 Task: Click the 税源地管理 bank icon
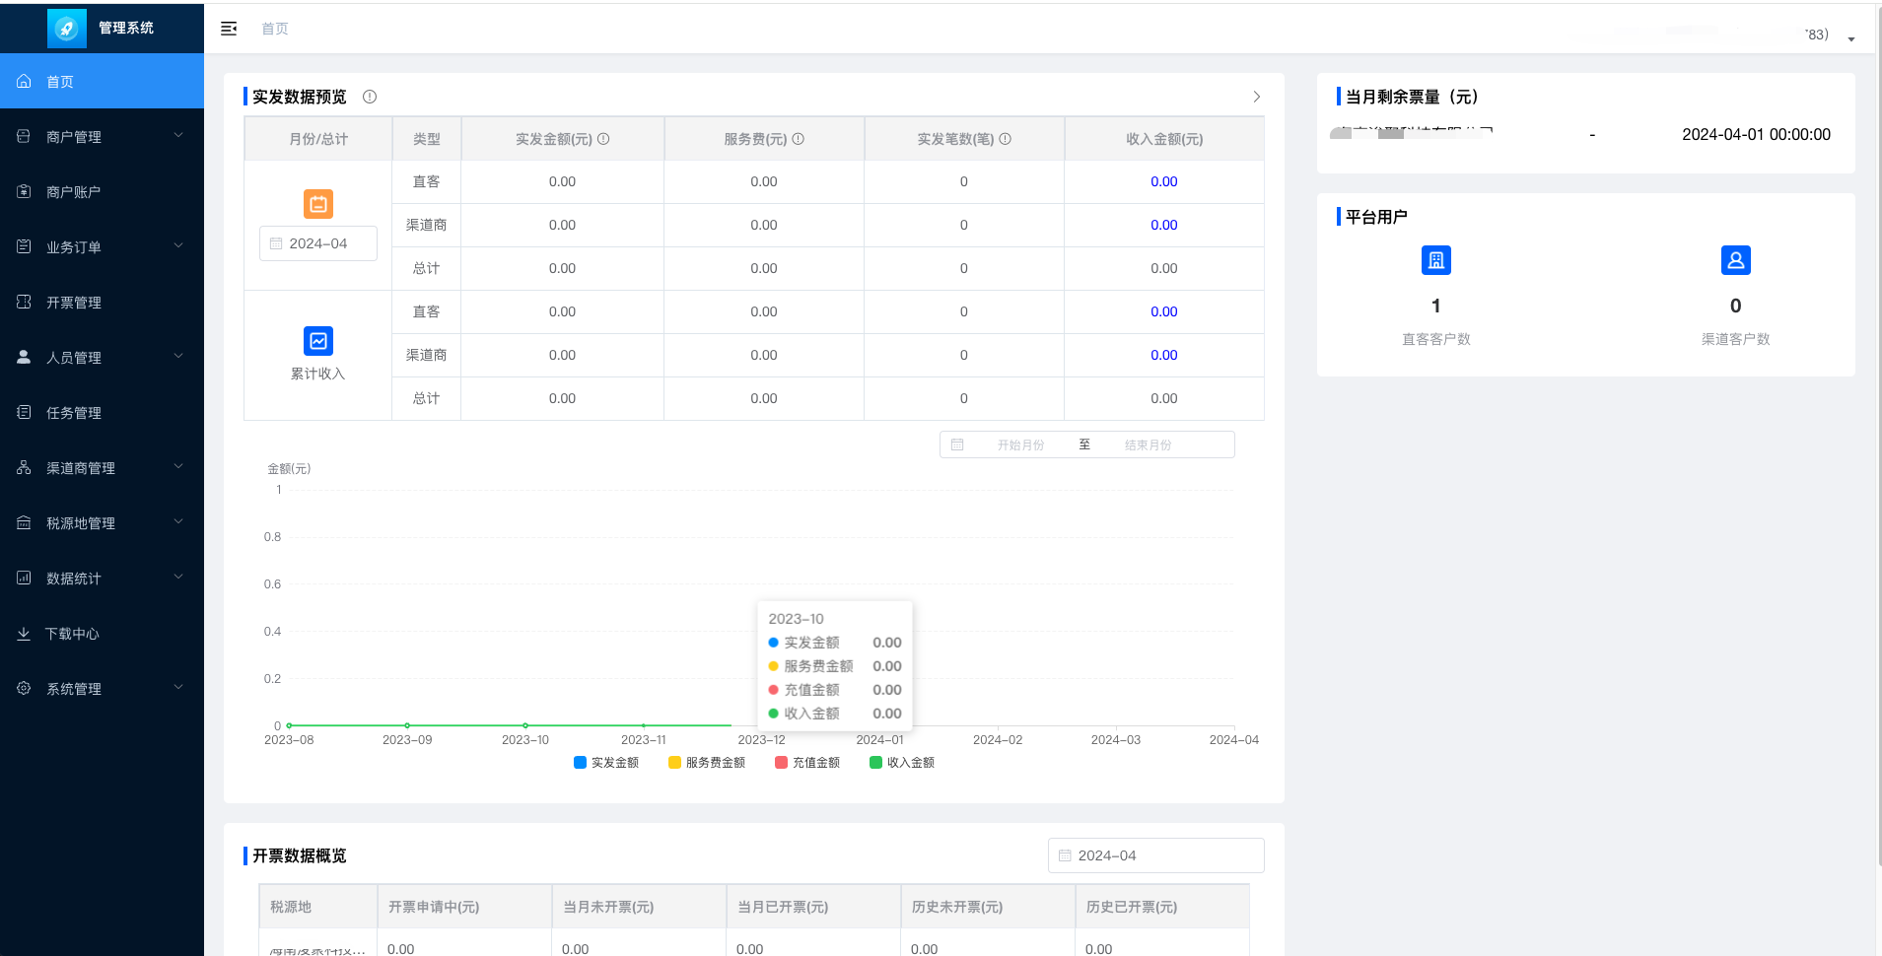pyautogui.click(x=24, y=522)
